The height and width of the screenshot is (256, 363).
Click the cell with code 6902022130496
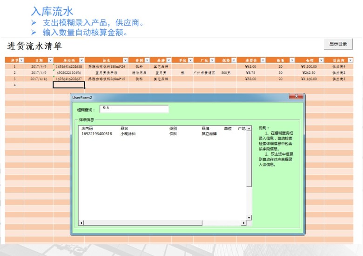(69, 73)
